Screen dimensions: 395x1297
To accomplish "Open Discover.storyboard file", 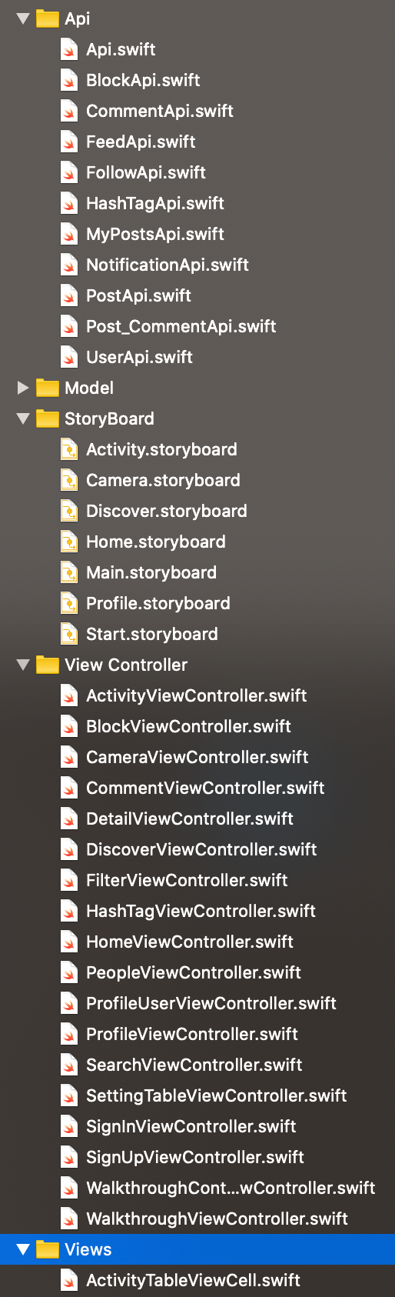I will pyautogui.click(x=166, y=511).
